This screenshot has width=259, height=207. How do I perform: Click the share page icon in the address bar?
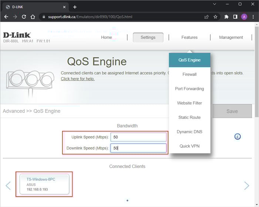pyautogui.click(x=206, y=17)
